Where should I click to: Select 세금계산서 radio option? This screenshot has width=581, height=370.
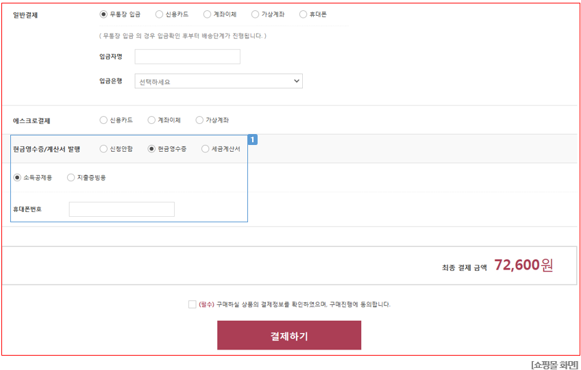point(205,149)
